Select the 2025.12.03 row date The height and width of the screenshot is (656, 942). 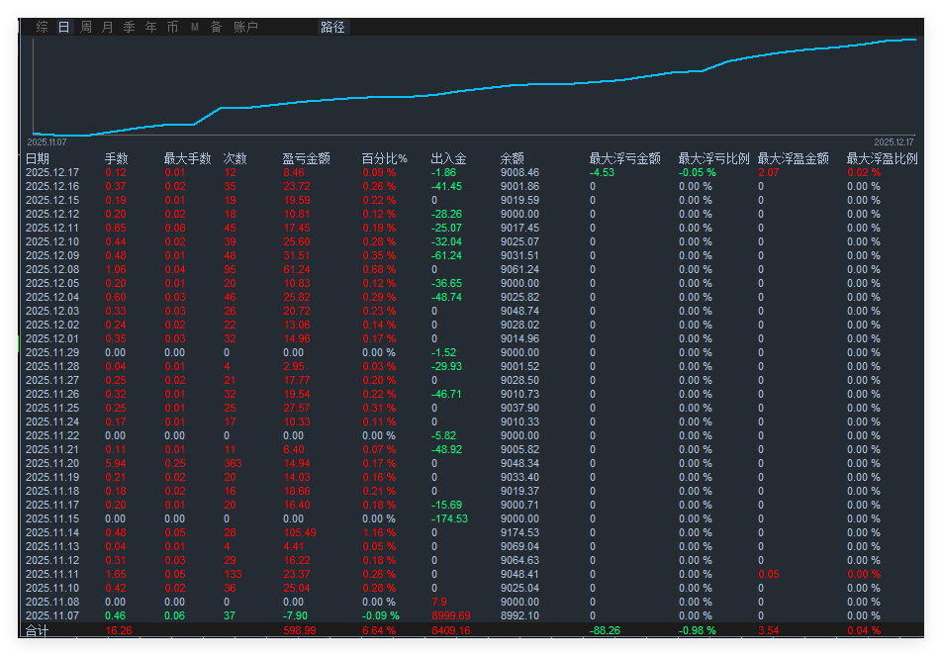pyautogui.click(x=52, y=311)
